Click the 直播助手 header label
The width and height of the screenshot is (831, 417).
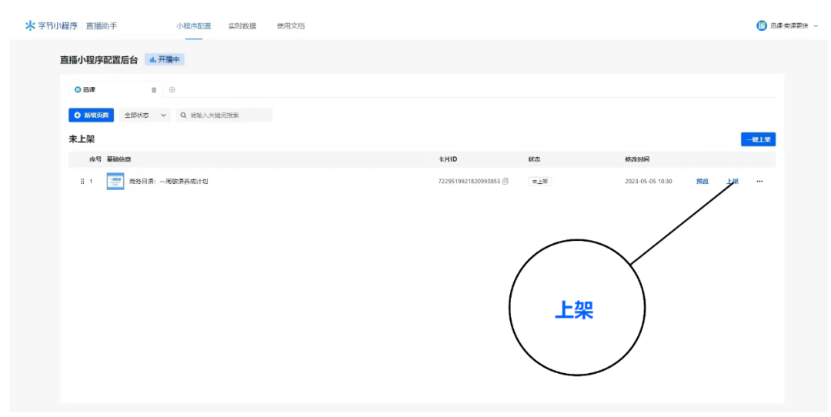pos(102,25)
